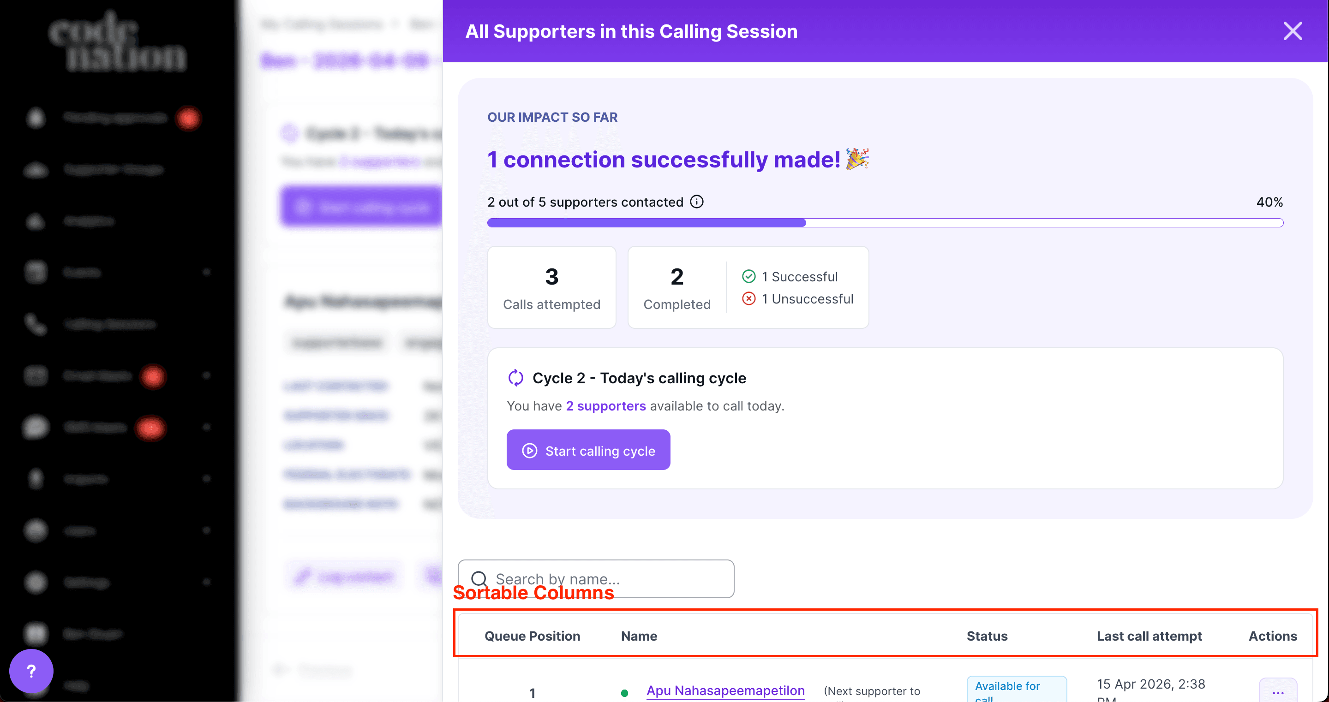Viewport: 1329px width, 702px height.
Task: Click the supporters contacted progress bar
Action: (885, 223)
